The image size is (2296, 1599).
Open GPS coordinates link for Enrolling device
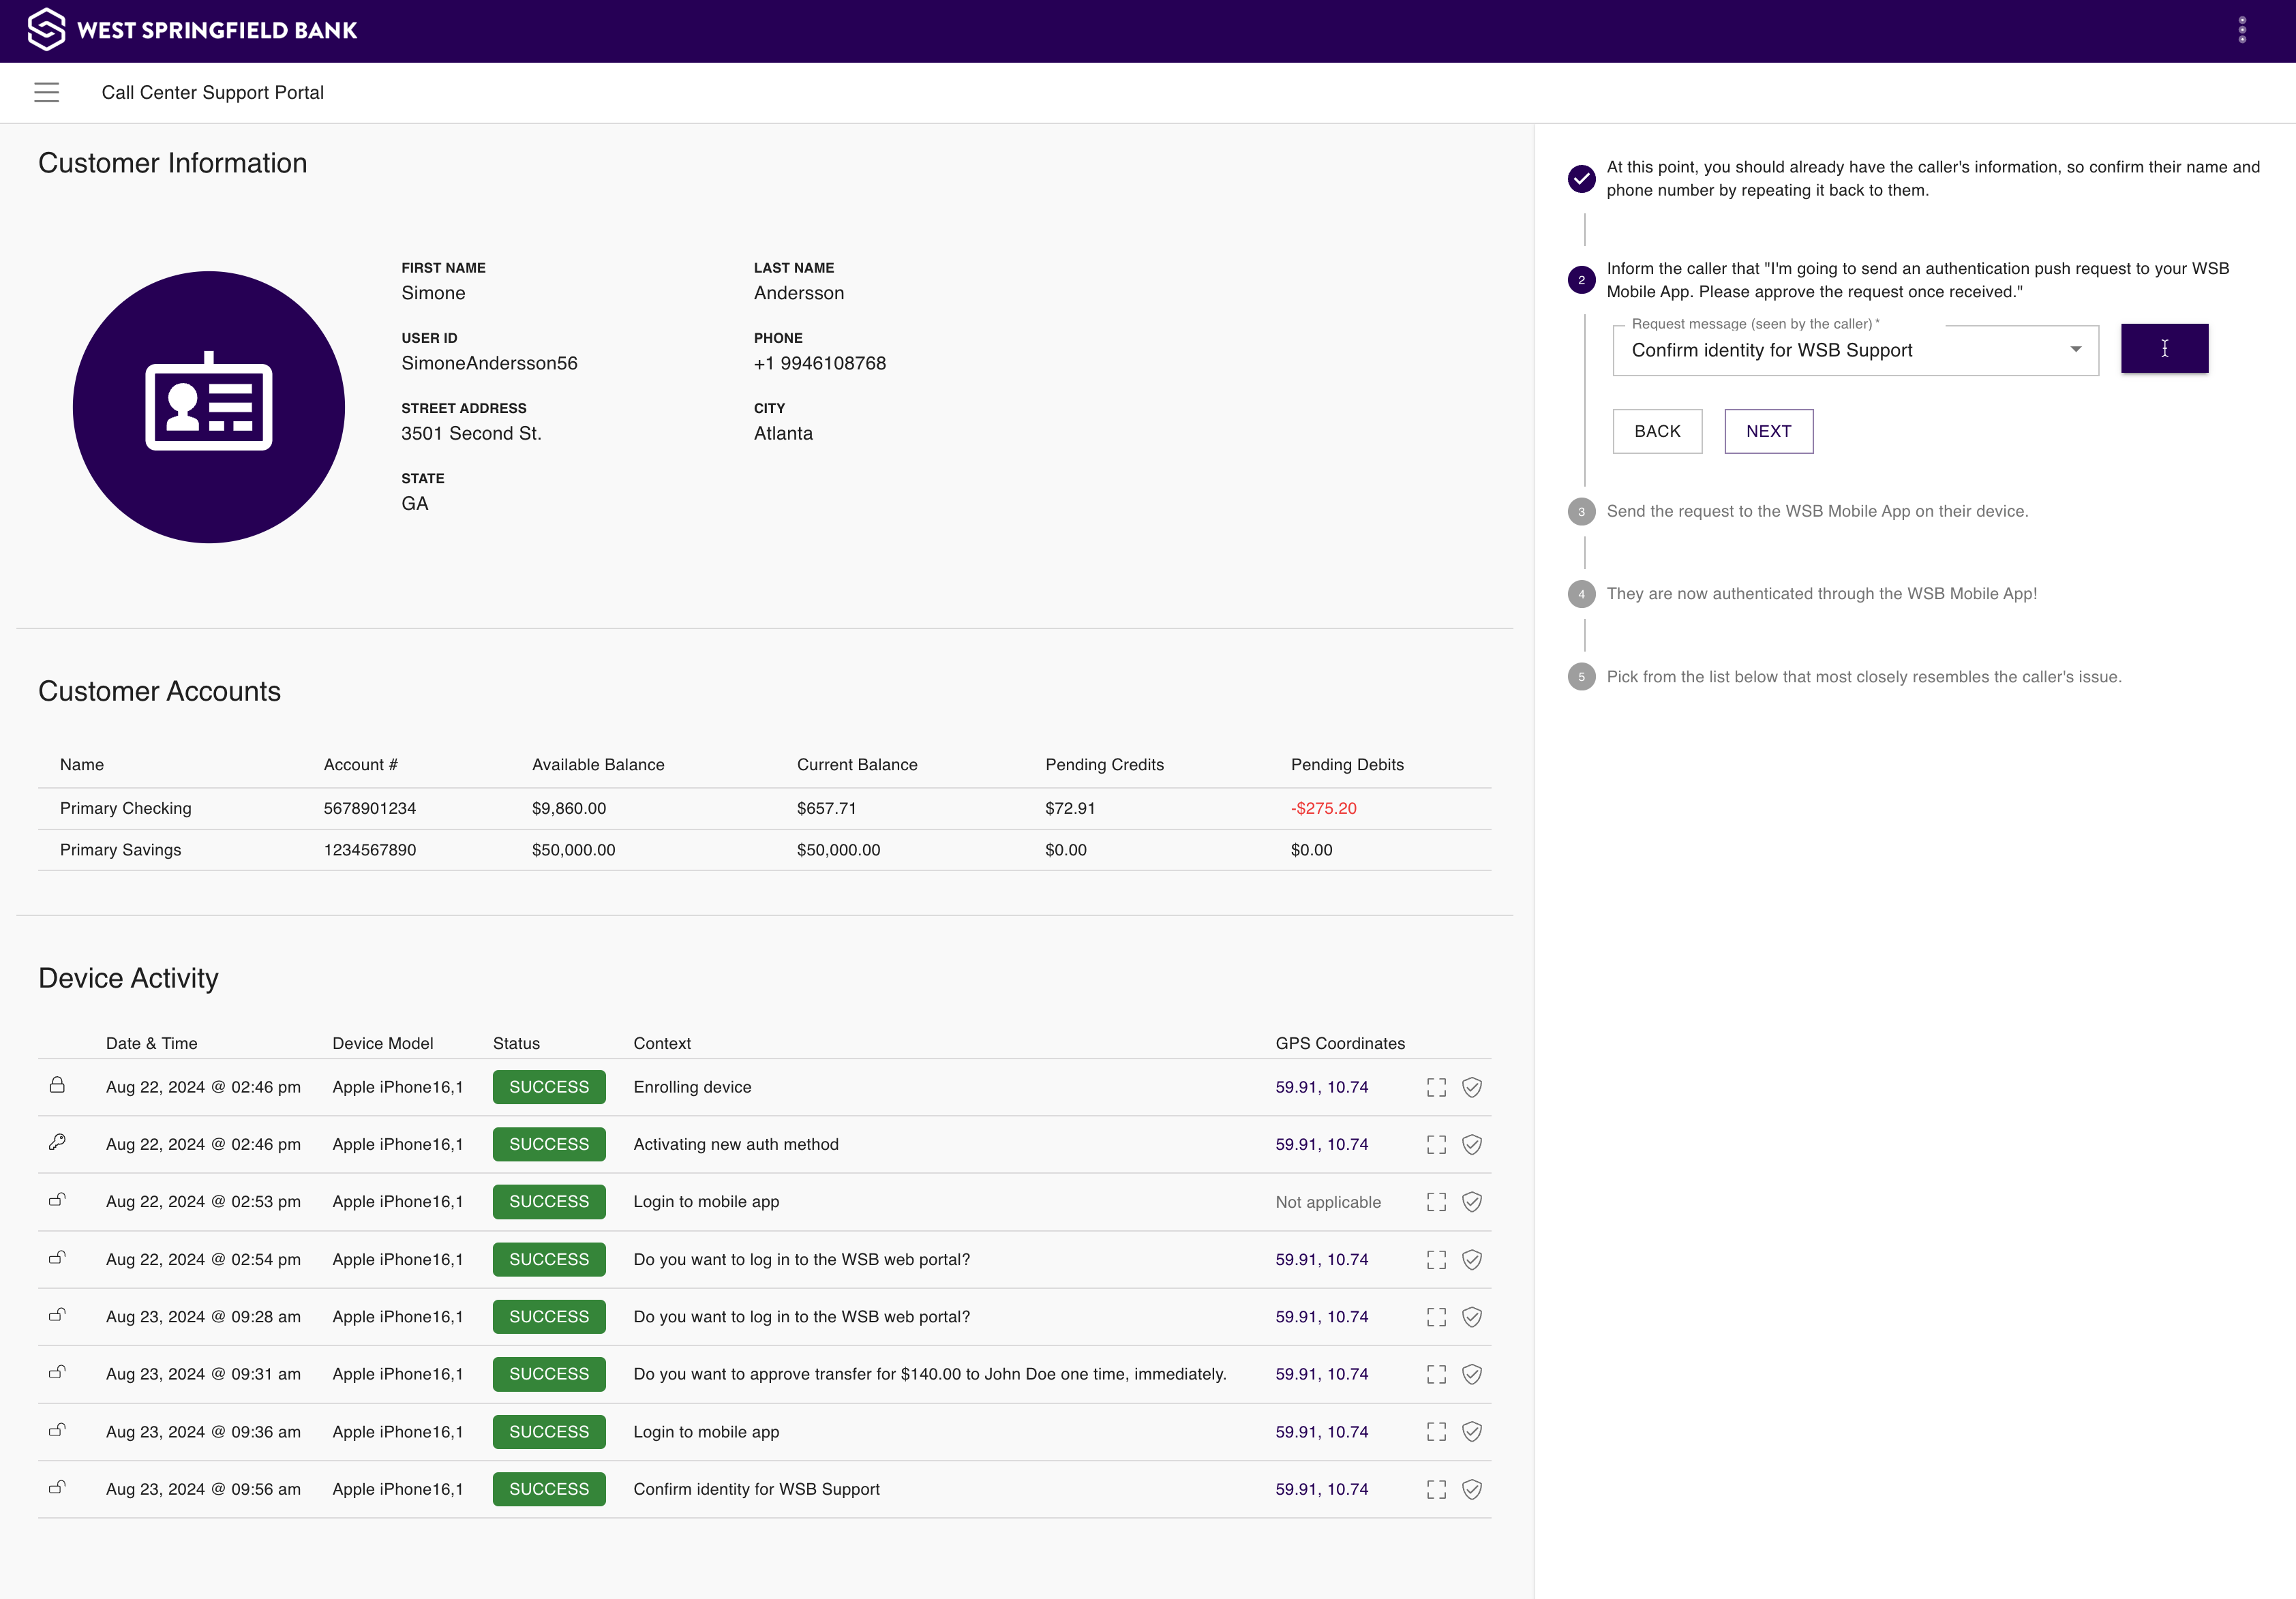pyautogui.click(x=1321, y=1087)
